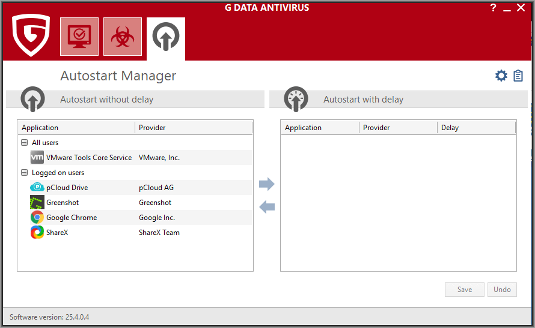This screenshot has height=328, width=535.
Task: Collapse the Logged on users group
Action: click(24, 173)
